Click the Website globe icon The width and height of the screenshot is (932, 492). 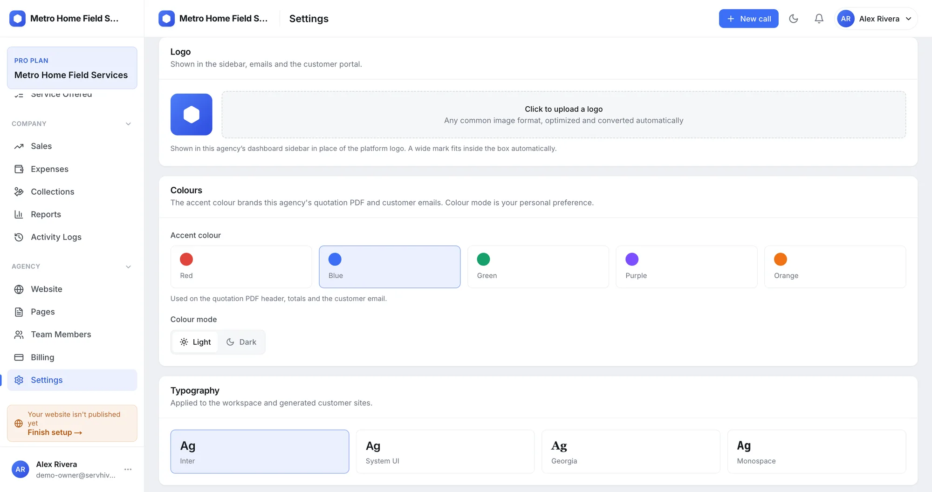tap(19, 289)
